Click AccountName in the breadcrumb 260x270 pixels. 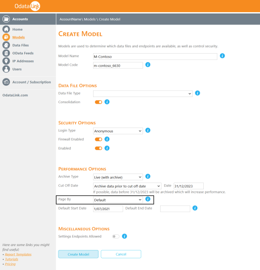tap(70, 19)
